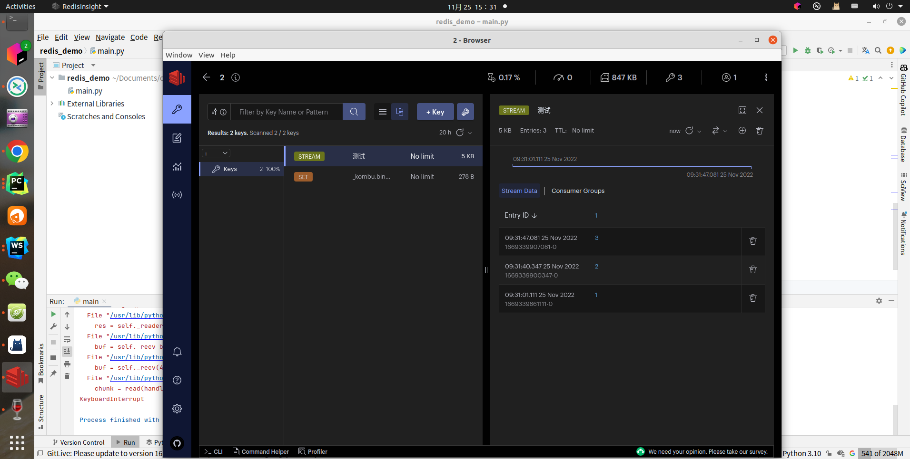Open the View menu in RedisInsight
Screen dimensions: 910x459
[x=206, y=55]
